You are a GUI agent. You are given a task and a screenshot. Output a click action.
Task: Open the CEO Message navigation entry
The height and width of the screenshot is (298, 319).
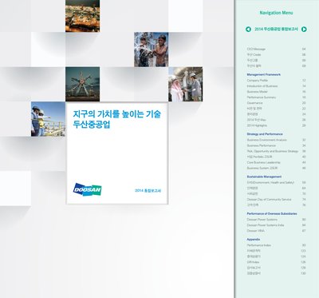tap(256, 49)
